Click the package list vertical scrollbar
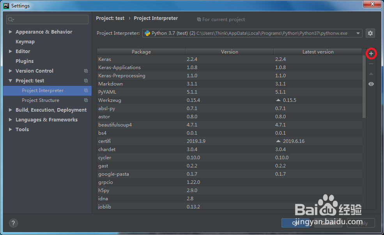Image resolution: width=384 pixels, height=235 pixels. 364,87
